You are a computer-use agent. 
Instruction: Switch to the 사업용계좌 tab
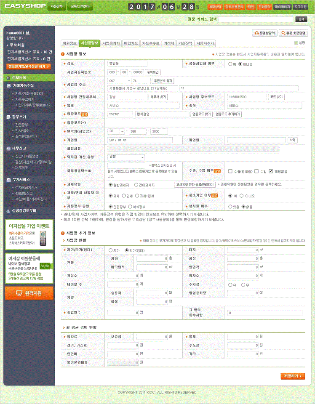pos(111,43)
